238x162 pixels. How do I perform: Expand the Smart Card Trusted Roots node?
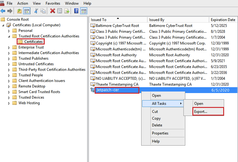click(x=9, y=92)
